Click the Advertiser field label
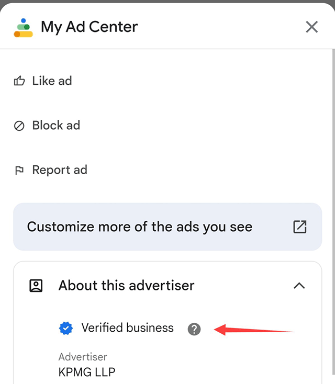The height and width of the screenshot is (384, 335). [83, 357]
